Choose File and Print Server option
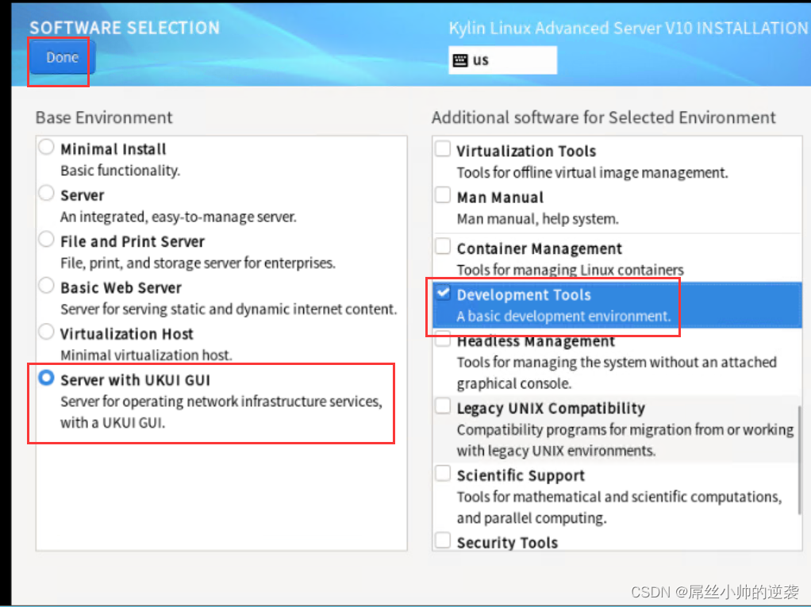 (x=48, y=240)
